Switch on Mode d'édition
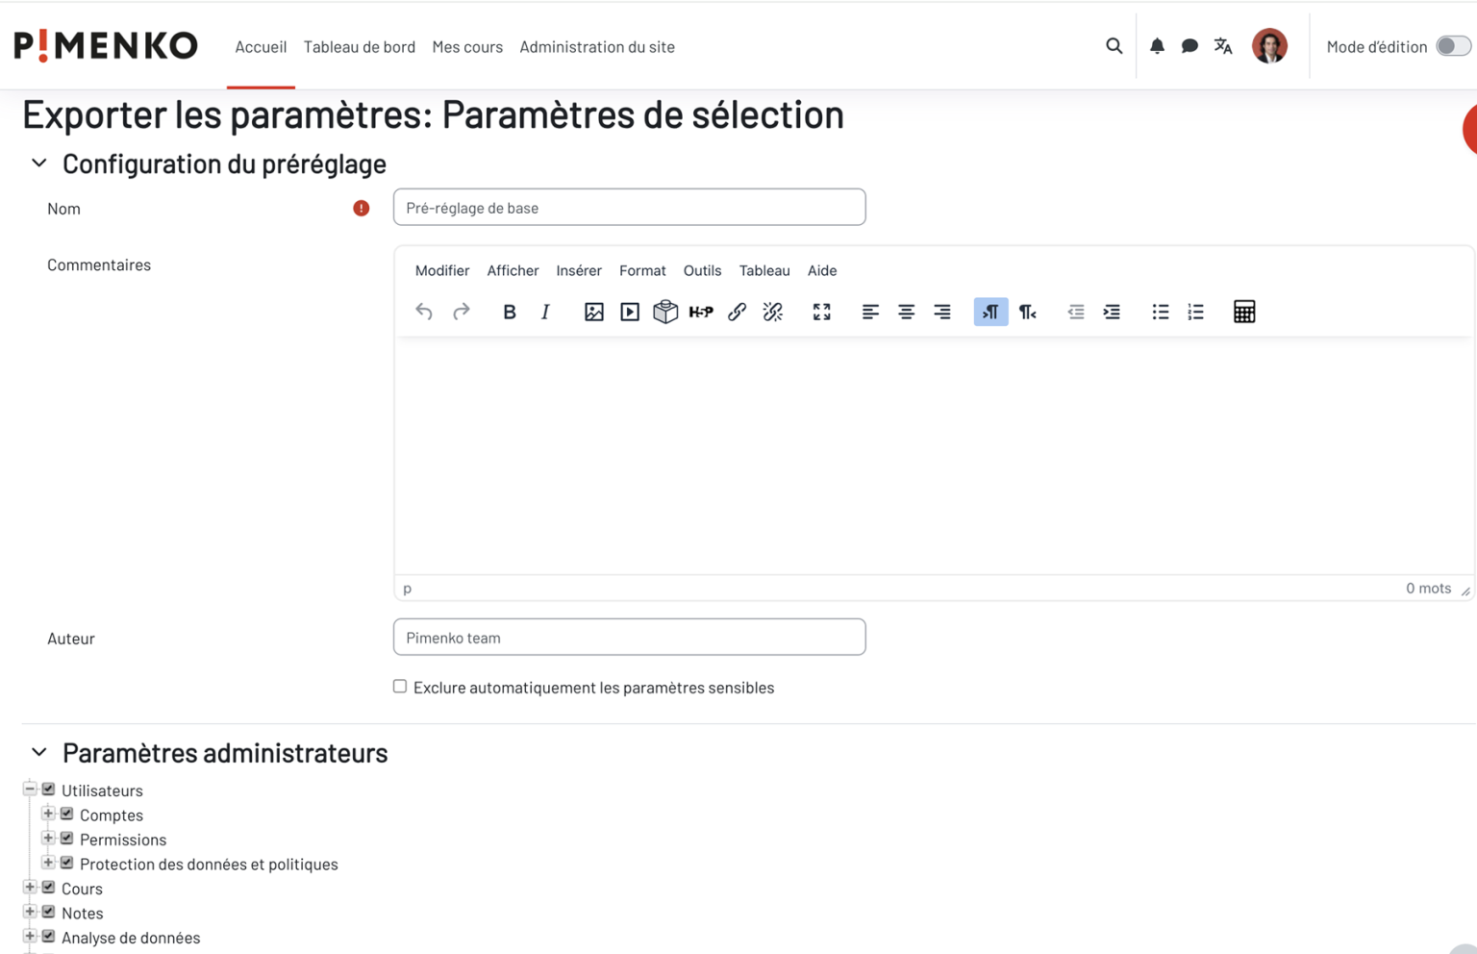 tap(1452, 45)
